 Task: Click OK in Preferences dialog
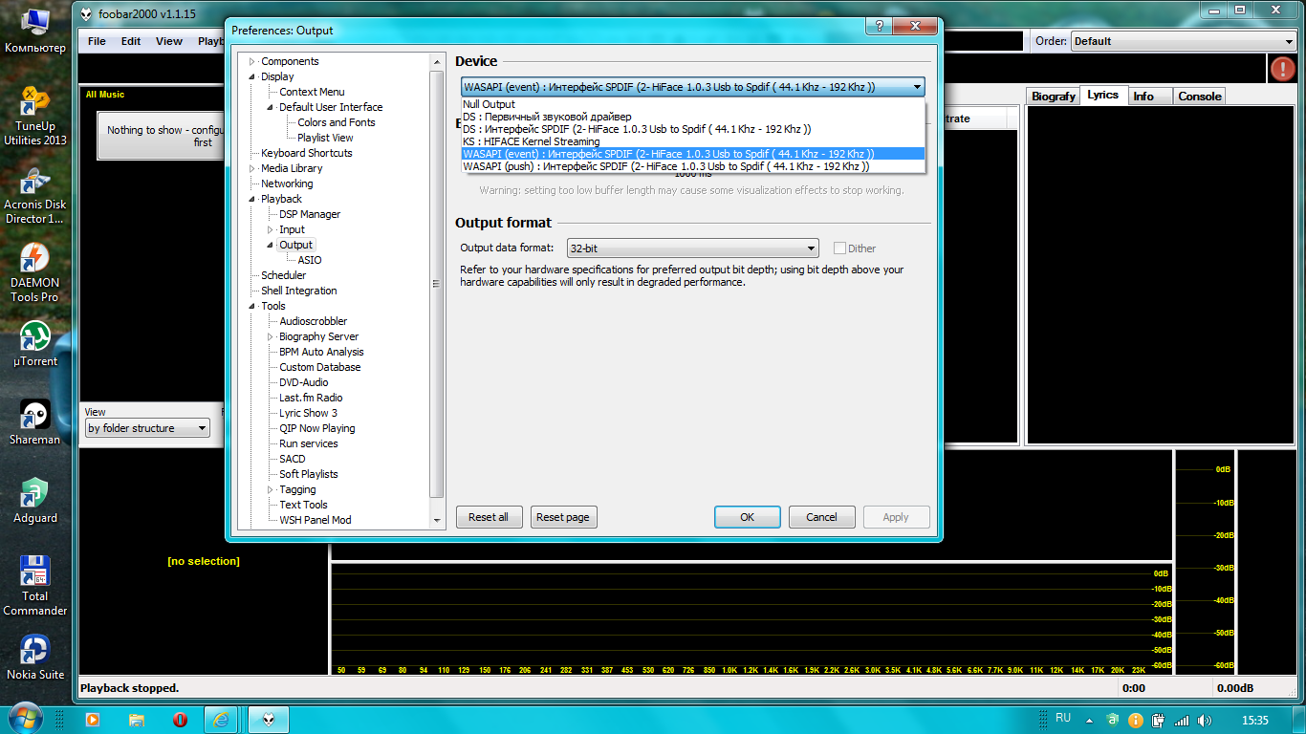[x=748, y=517]
